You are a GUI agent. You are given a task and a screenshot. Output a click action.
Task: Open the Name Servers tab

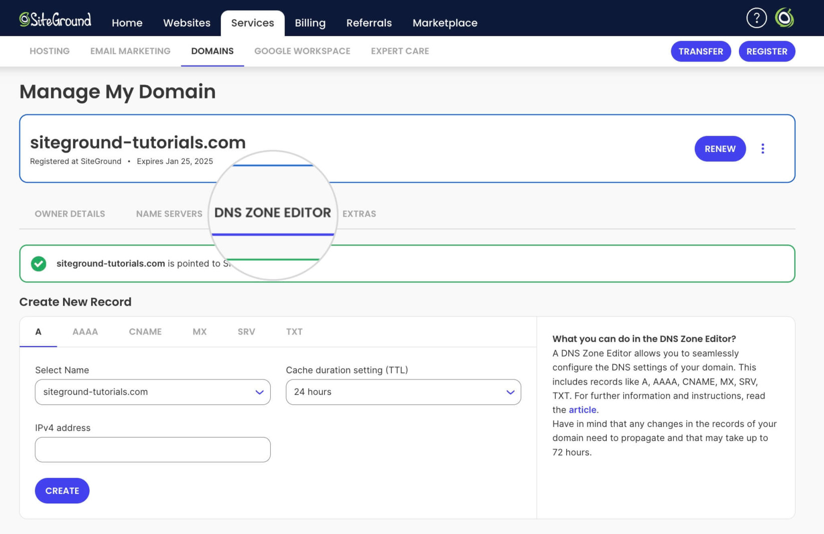point(169,214)
